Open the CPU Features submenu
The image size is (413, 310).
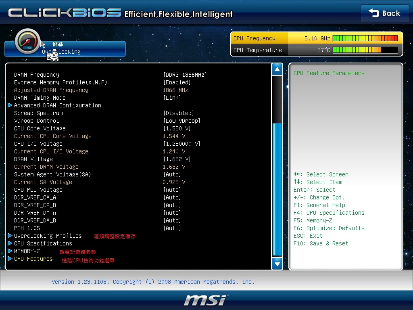33,259
